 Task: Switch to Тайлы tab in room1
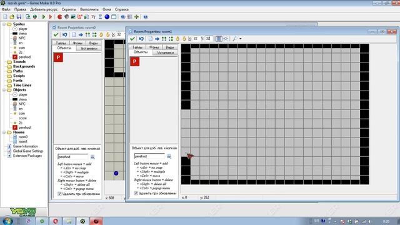pyautogui.click(x=137, y=47)
